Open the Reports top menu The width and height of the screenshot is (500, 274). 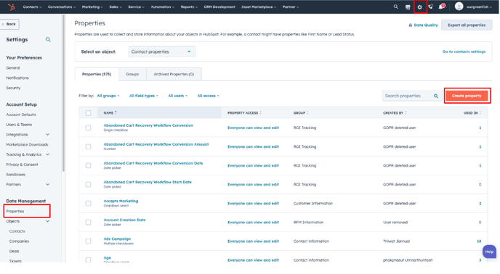[x=189, y=7]
